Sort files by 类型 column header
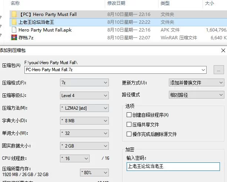 (165, 3)
